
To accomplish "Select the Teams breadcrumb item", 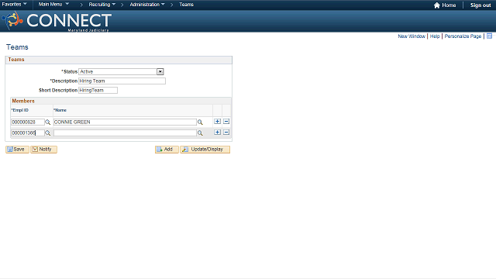I will [186, 5].
